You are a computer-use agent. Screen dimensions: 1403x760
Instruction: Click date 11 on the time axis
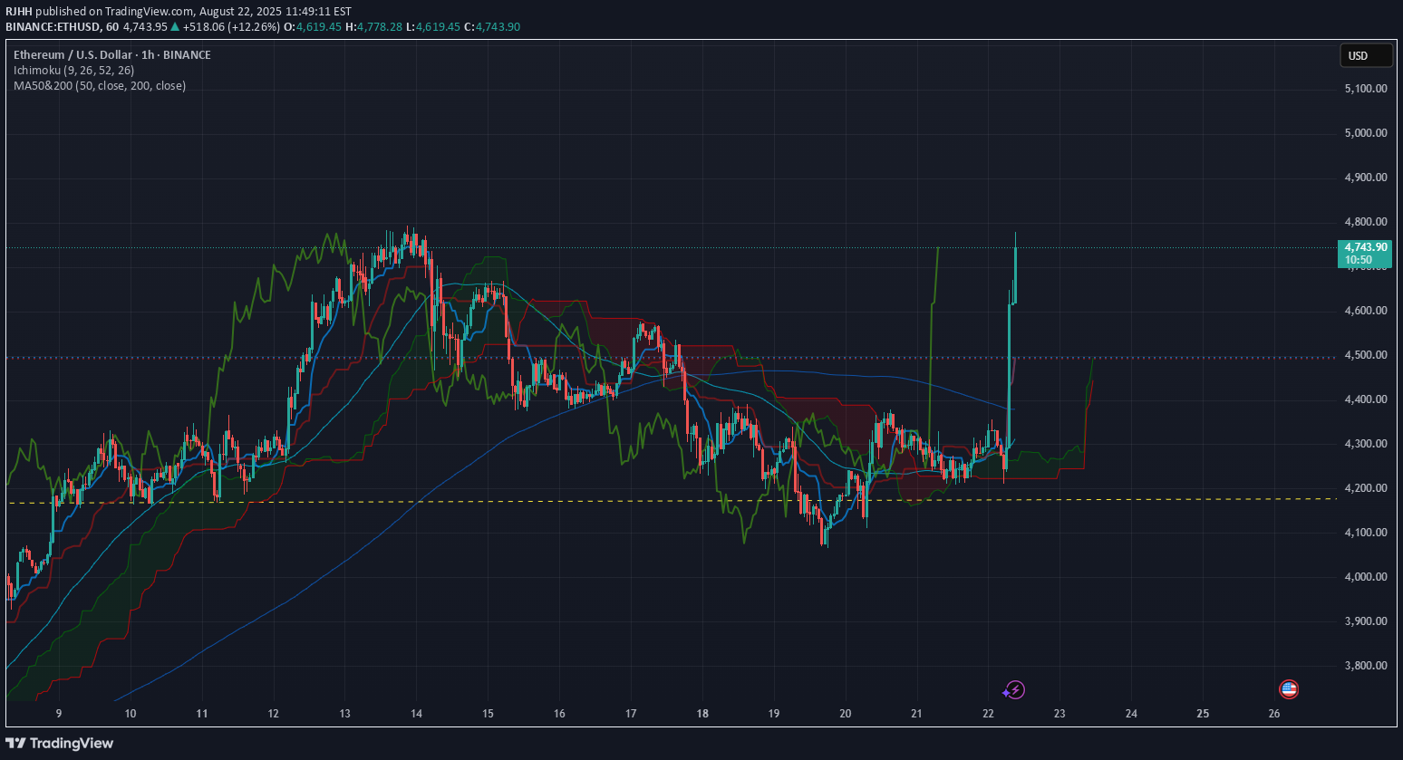[202, 714]
